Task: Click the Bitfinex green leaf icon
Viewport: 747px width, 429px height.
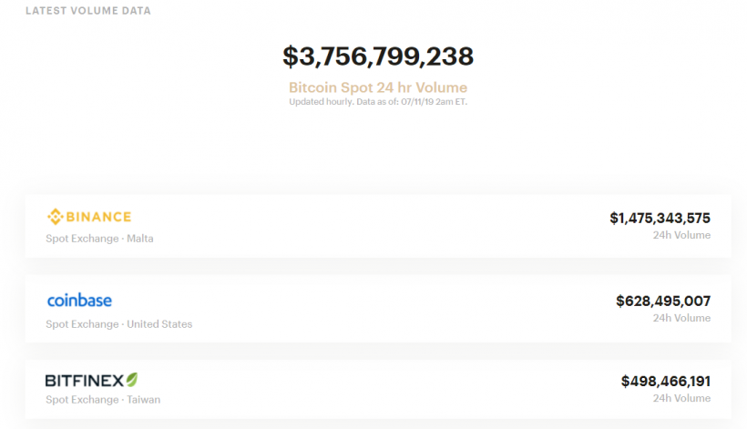Action: 131,380
